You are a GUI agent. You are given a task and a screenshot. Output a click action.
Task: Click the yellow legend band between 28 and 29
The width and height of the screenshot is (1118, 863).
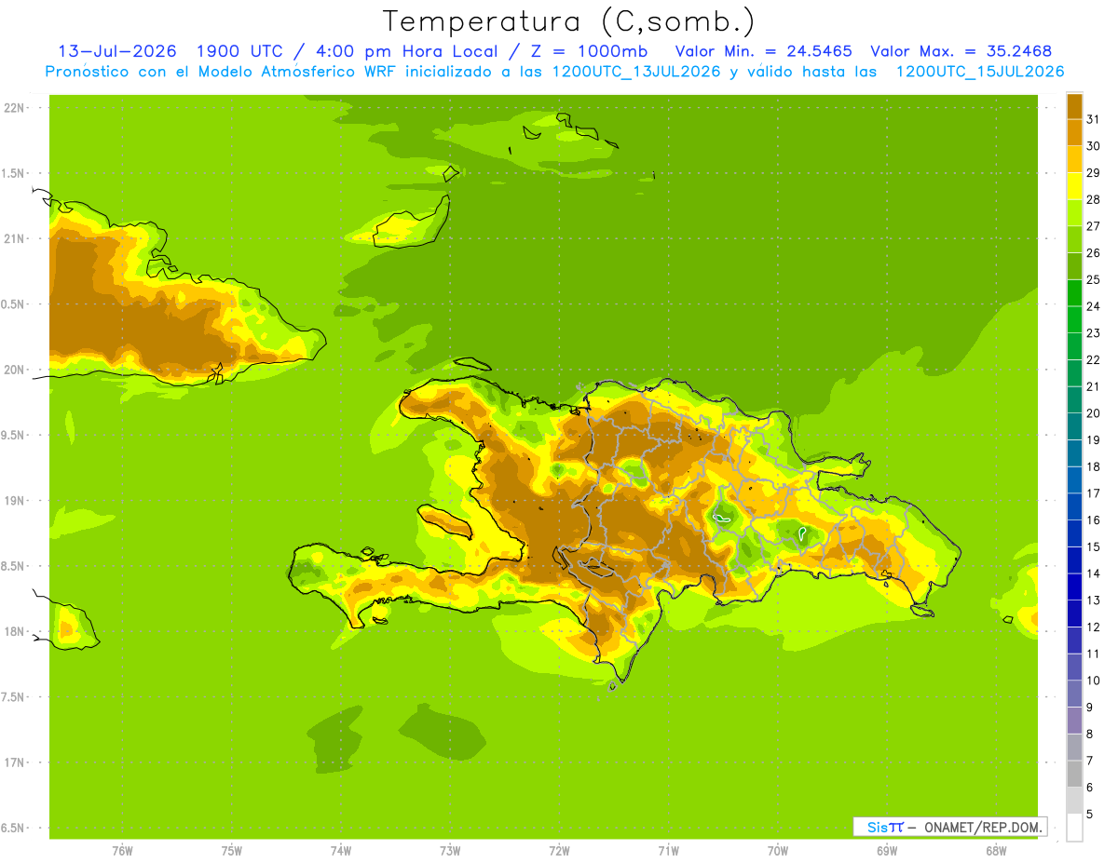click(x=1074, y=186)
